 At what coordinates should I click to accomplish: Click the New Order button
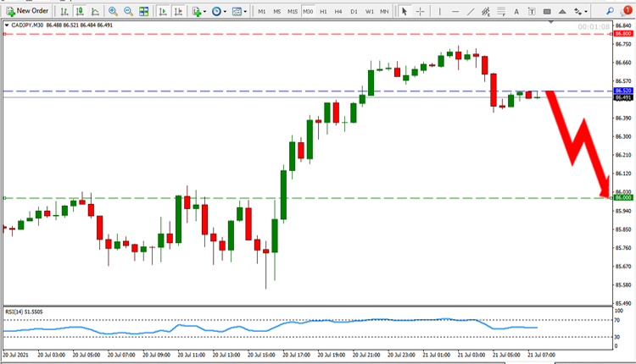point(27,11)
